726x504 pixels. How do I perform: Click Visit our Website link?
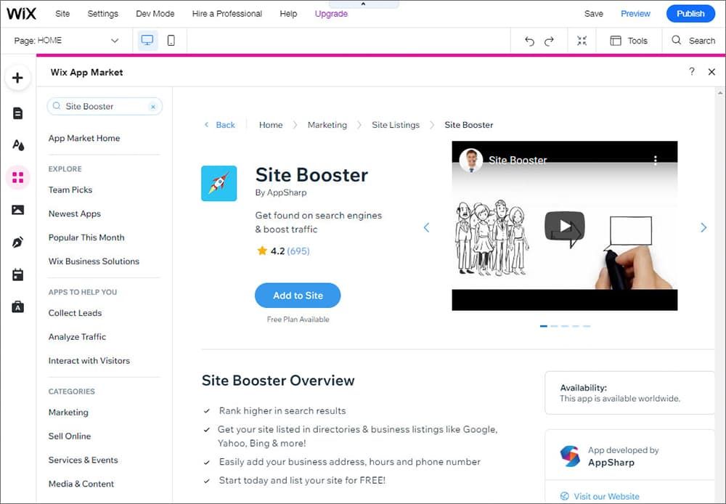600,496
